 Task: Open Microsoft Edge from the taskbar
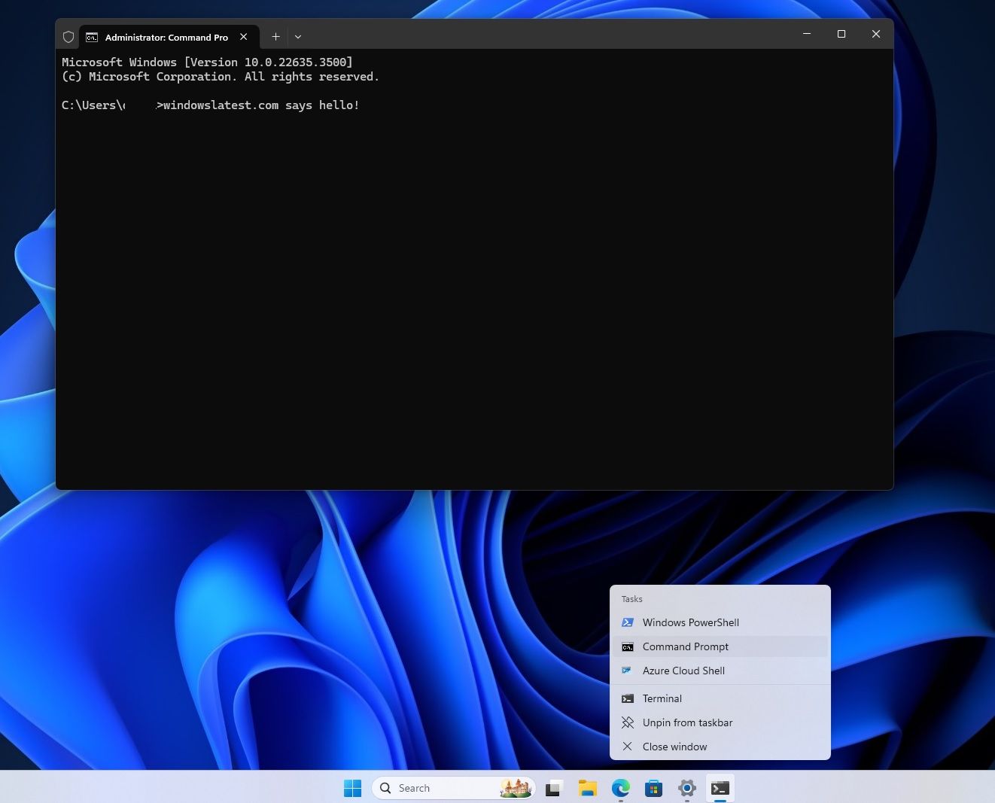620,788
